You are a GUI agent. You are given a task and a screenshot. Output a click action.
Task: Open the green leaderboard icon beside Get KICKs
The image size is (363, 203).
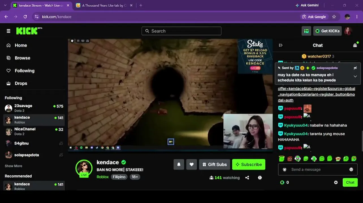(306, 31)
